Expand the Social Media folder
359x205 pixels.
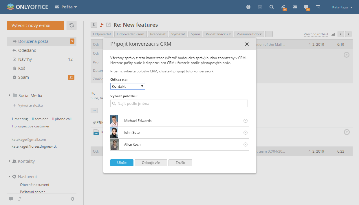[10, 95]
